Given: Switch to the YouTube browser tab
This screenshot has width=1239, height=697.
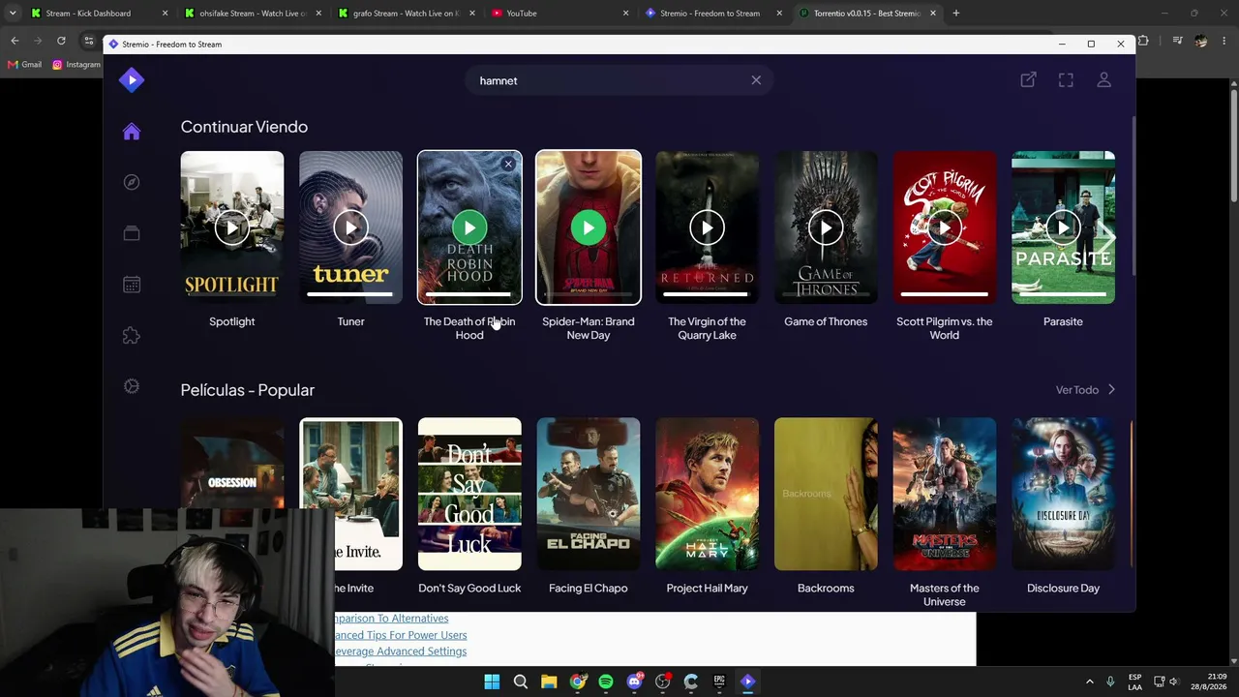Looking at the screenshot, I should [x=559, y=14].
